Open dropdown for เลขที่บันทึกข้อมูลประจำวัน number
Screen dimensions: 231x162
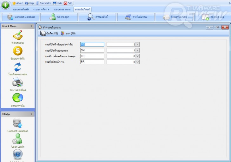pyautogui.click(x=137, y=44)
